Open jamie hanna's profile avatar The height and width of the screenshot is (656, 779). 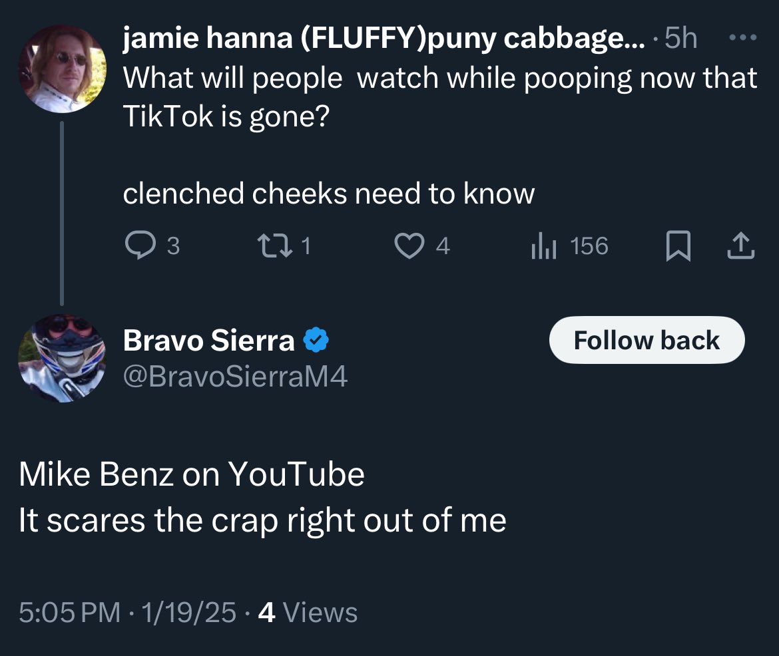pyautogui.click(x=61, y=69)
